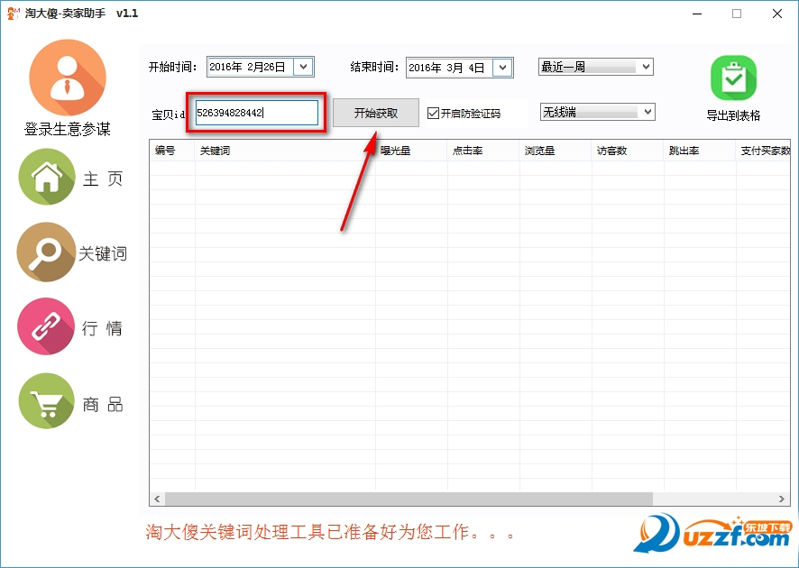Focus the 宝贝id input field
This screenshot has height=568, width=799.
tap(257, 113)
